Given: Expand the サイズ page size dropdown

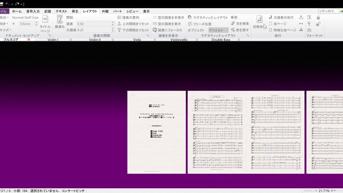Looking at the screenshot, I should pyautogui.click(x=5, y=30).
